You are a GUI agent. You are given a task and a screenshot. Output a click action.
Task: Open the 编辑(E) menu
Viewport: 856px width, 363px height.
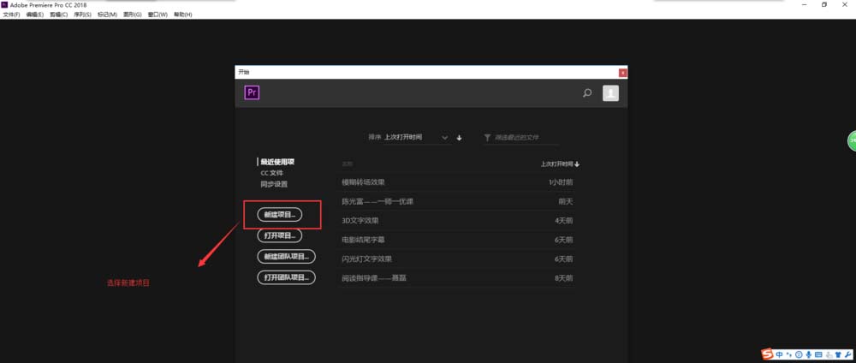(x=35, y=15)
